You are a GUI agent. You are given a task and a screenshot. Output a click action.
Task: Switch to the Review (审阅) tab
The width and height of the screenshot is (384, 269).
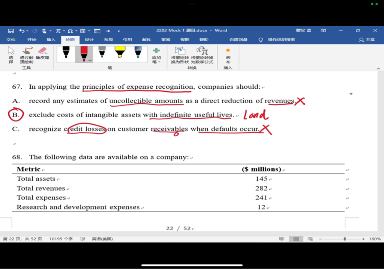pyautogui.click(x=166, y=40)
